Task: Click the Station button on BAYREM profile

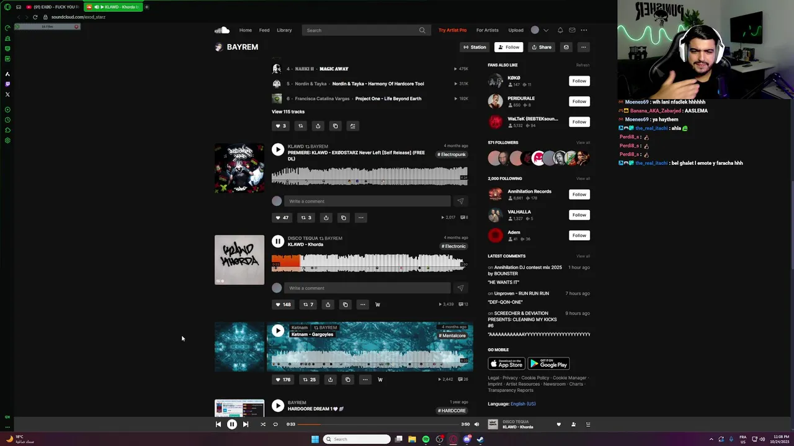Action: [474, 47]
